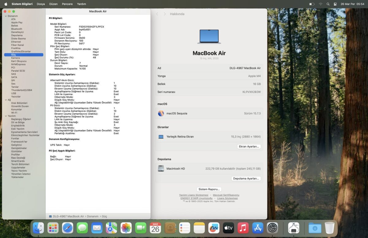This screenshot has width=368, height=238.
Task: Select NVMExpress in the sidebar
Action: 18,64
